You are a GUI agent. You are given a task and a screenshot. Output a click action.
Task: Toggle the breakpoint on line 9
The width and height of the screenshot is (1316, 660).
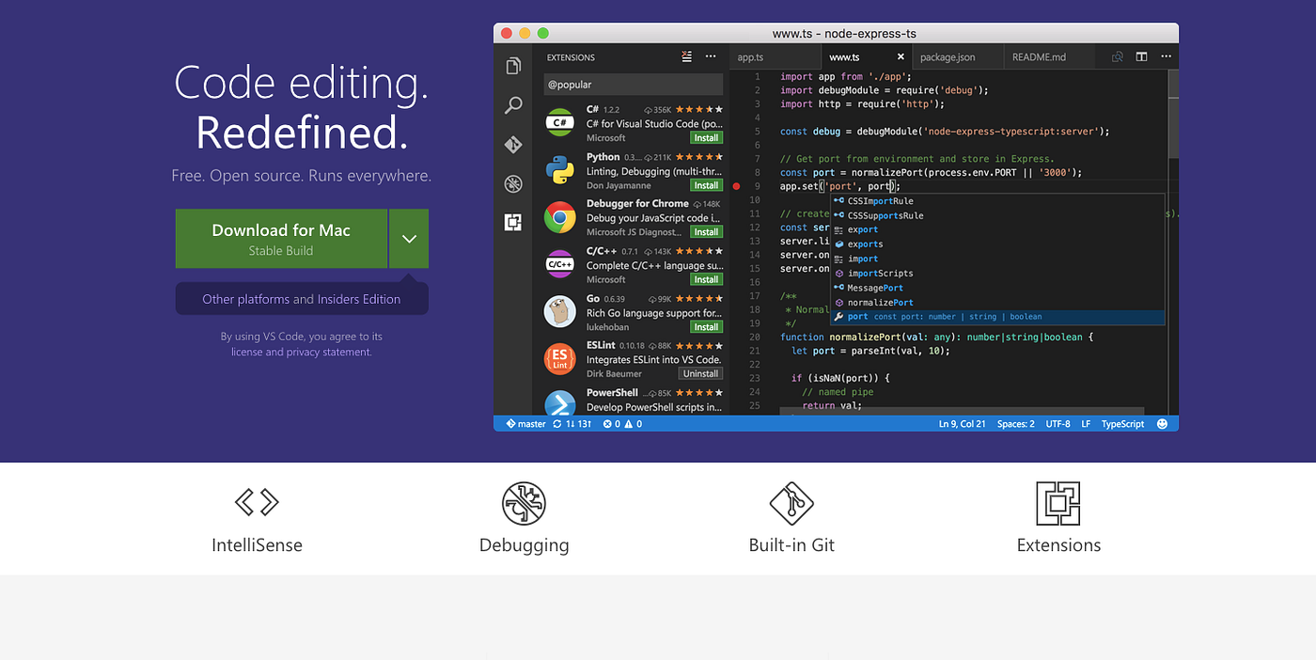[x=737, y=186]
